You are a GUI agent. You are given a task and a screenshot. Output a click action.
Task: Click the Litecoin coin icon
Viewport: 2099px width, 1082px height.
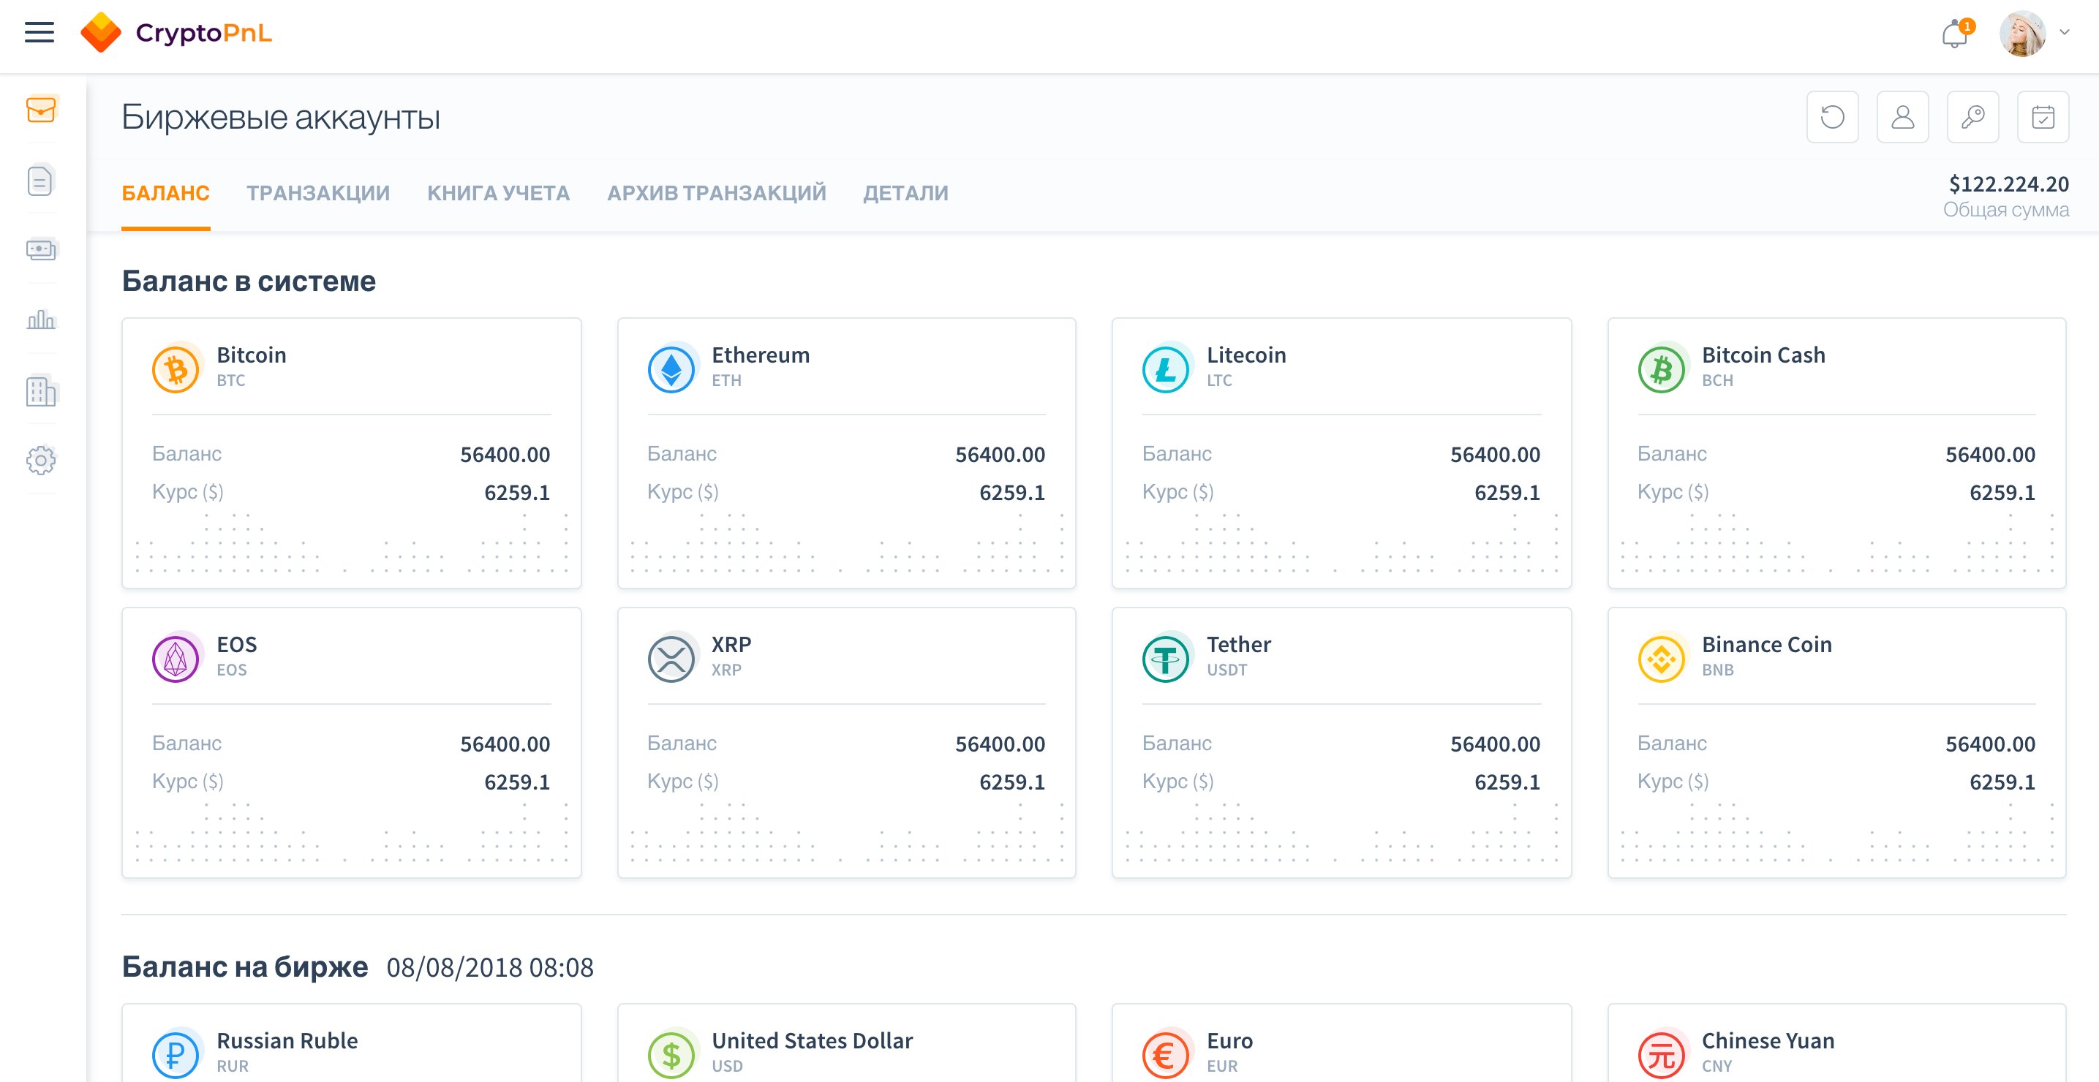click(1166, 370)
